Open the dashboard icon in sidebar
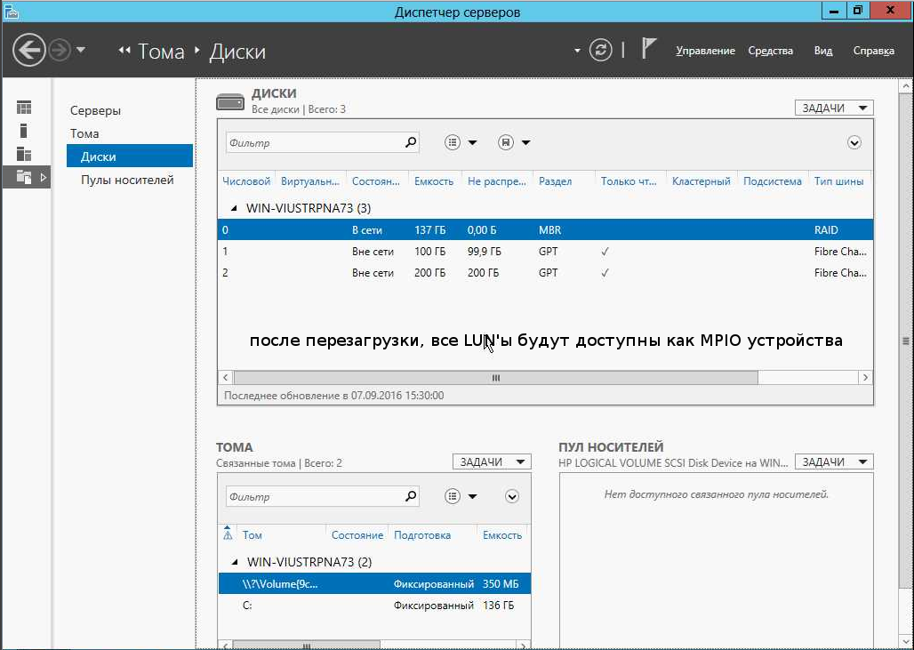This screenshot has height=650, width=914. pos(24,108)
